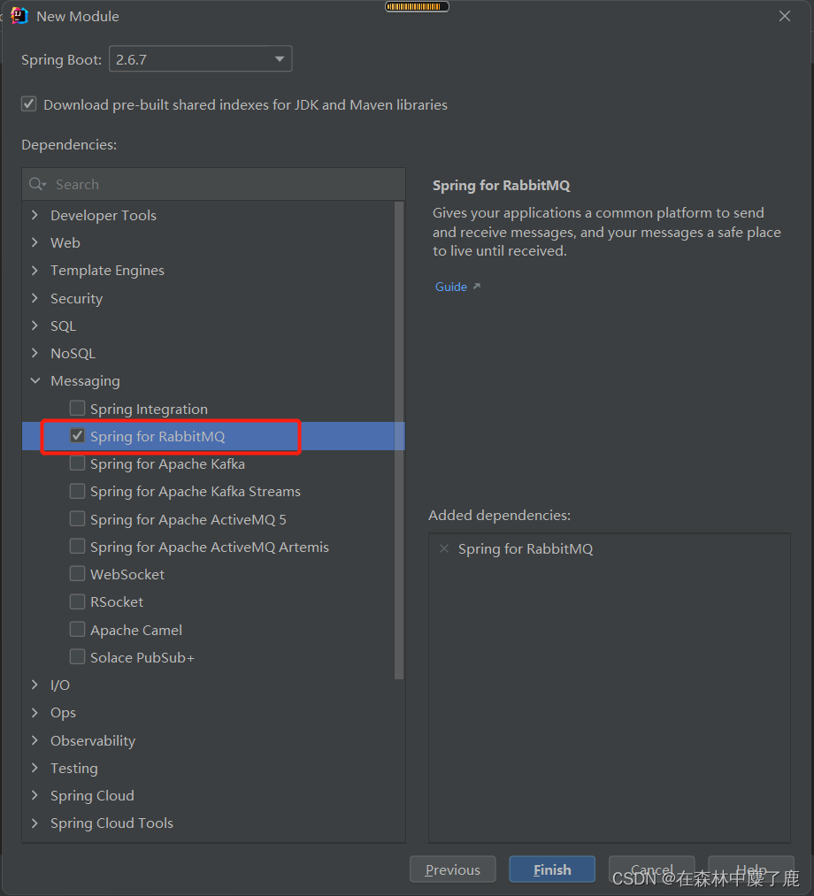Viewport: 814px width, 896px height.
Task: Open the Spring Boot version dropdown
Action: (x=201, y=59)
